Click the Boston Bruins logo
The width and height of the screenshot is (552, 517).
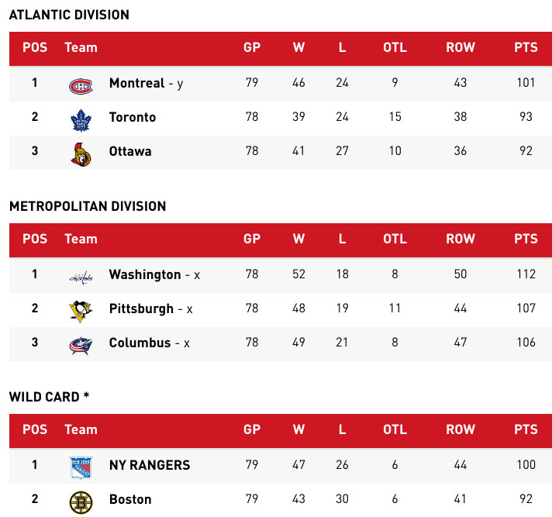(x=81, y=501)
